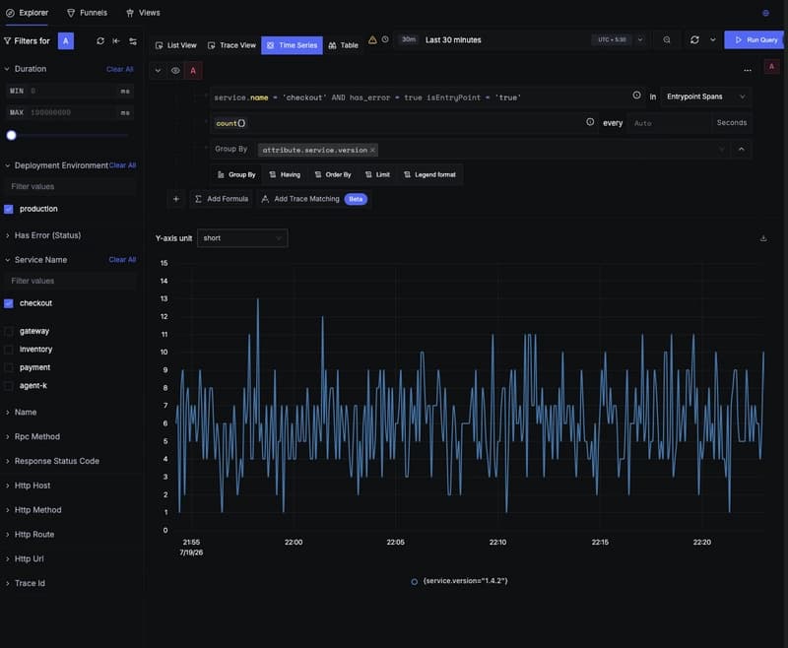Viewport: 788px width, 648px height.
Task: Clear All Service Name filters
Action: [x=122, y=260]
